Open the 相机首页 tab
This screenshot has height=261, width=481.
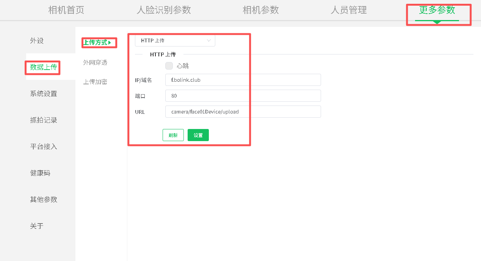pyautogui.click(x=66, y=10)
